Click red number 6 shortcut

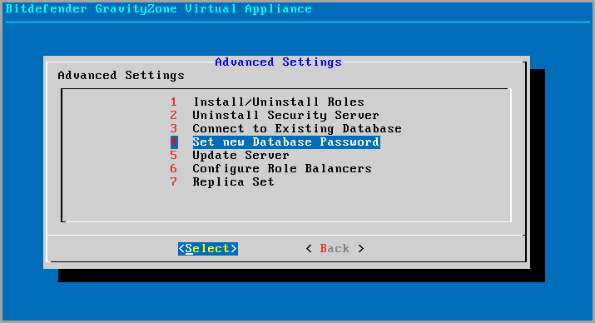click(x=173, y=168)
